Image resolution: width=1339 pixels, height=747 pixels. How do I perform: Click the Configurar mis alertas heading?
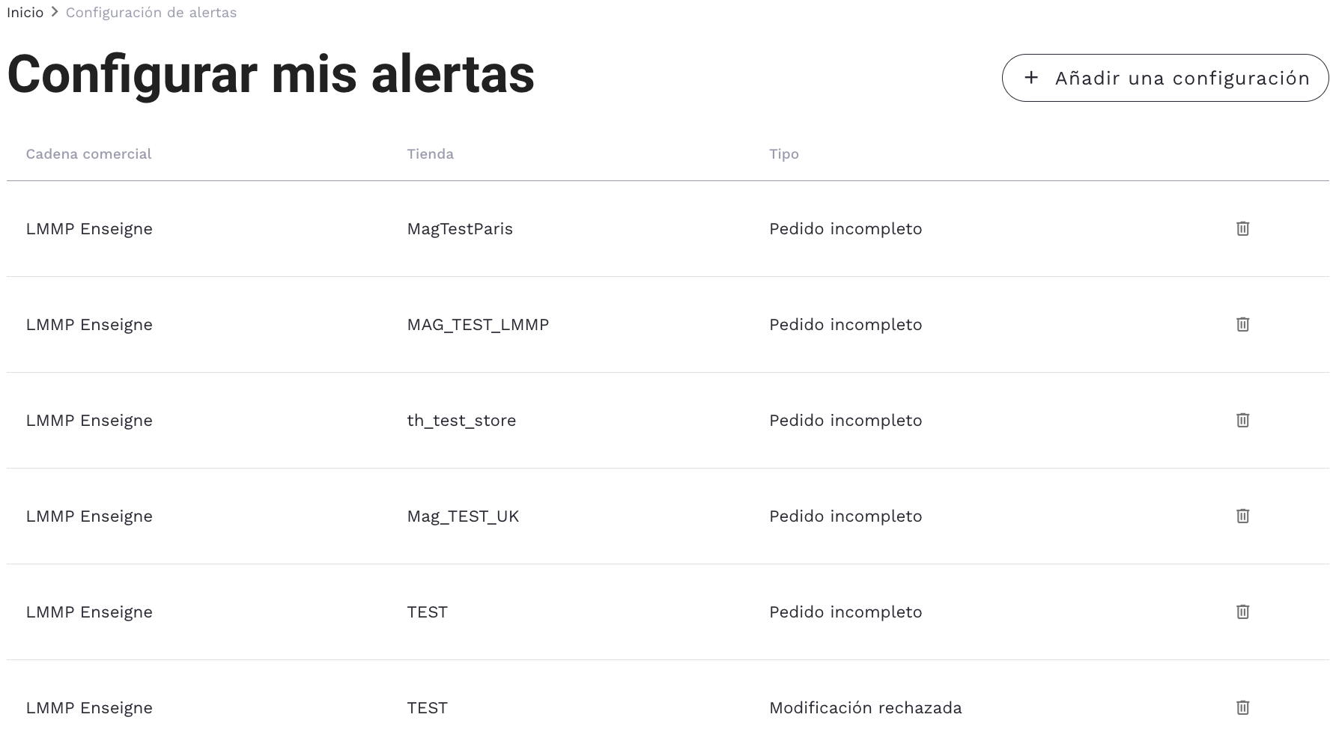coord(270,75)
